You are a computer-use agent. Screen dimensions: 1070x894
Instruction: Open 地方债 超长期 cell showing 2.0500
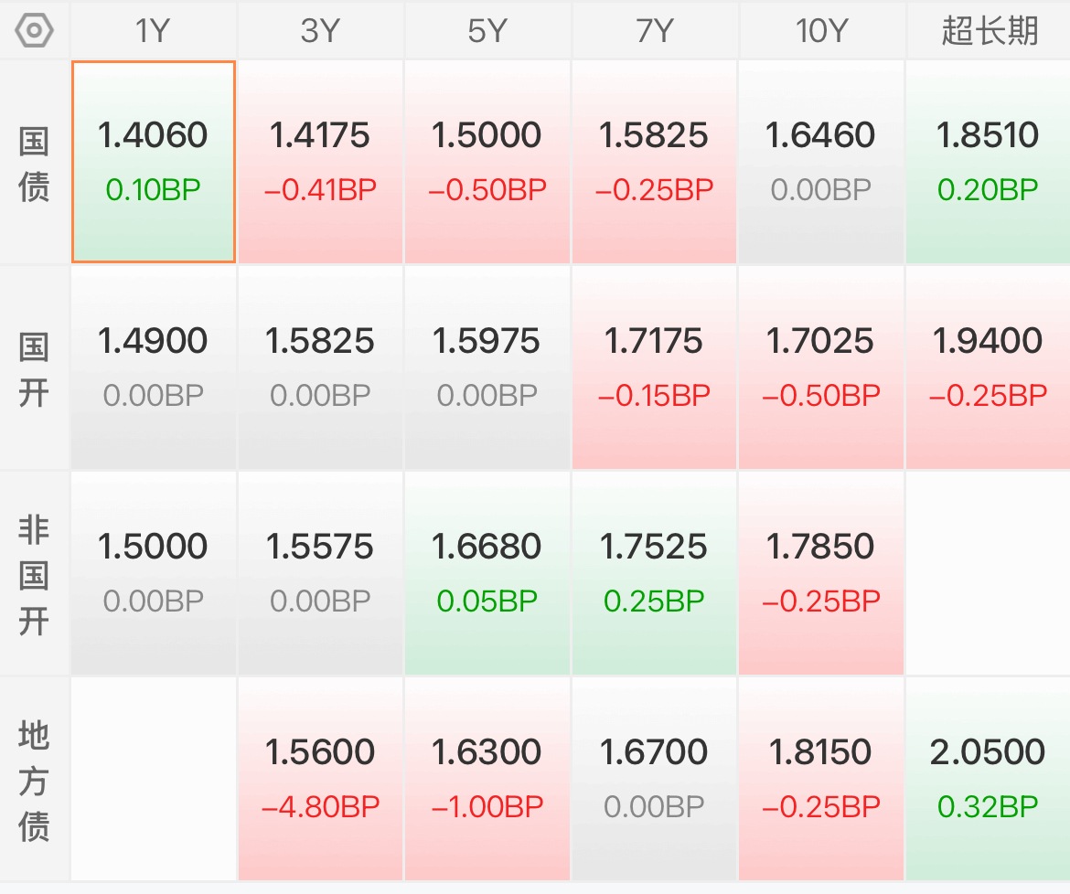click(988, 780)
